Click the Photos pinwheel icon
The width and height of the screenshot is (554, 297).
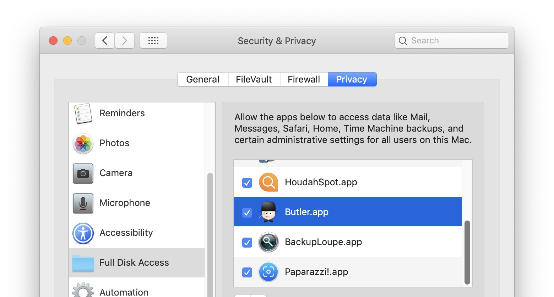[x=83, y=143]
